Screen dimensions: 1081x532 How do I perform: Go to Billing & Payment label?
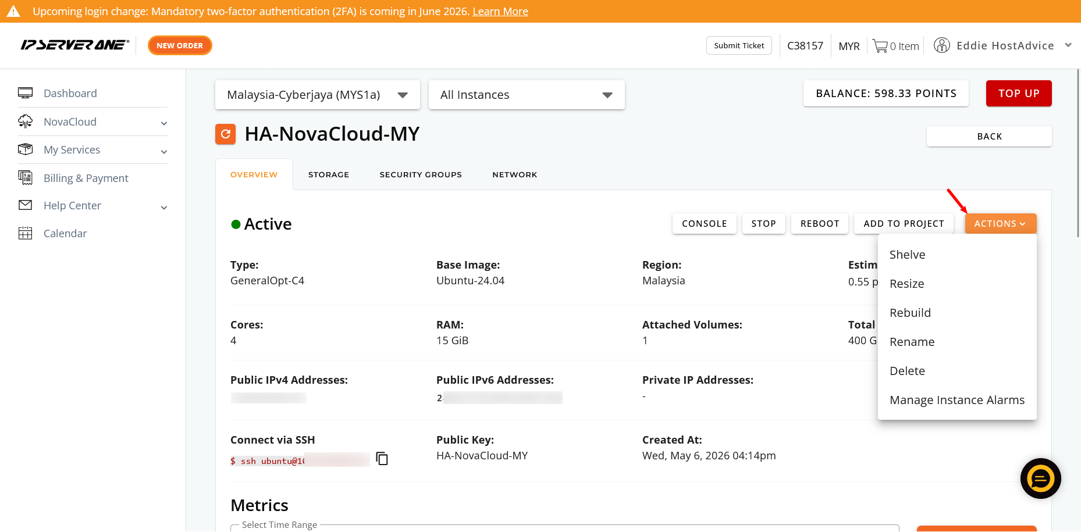pos(86,178)
